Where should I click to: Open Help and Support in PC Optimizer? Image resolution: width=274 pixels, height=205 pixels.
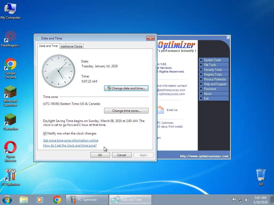pyautogui.click(x=214, y=84)
